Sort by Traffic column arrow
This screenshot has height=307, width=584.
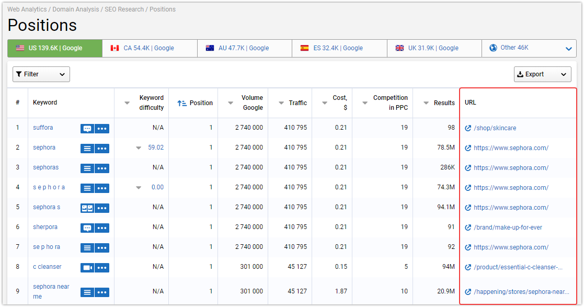[281, 103]
